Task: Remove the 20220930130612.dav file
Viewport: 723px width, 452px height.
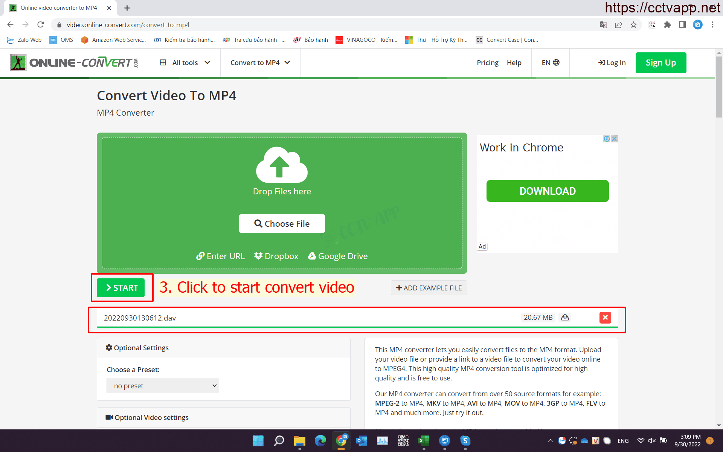Action: click(605, 318)
